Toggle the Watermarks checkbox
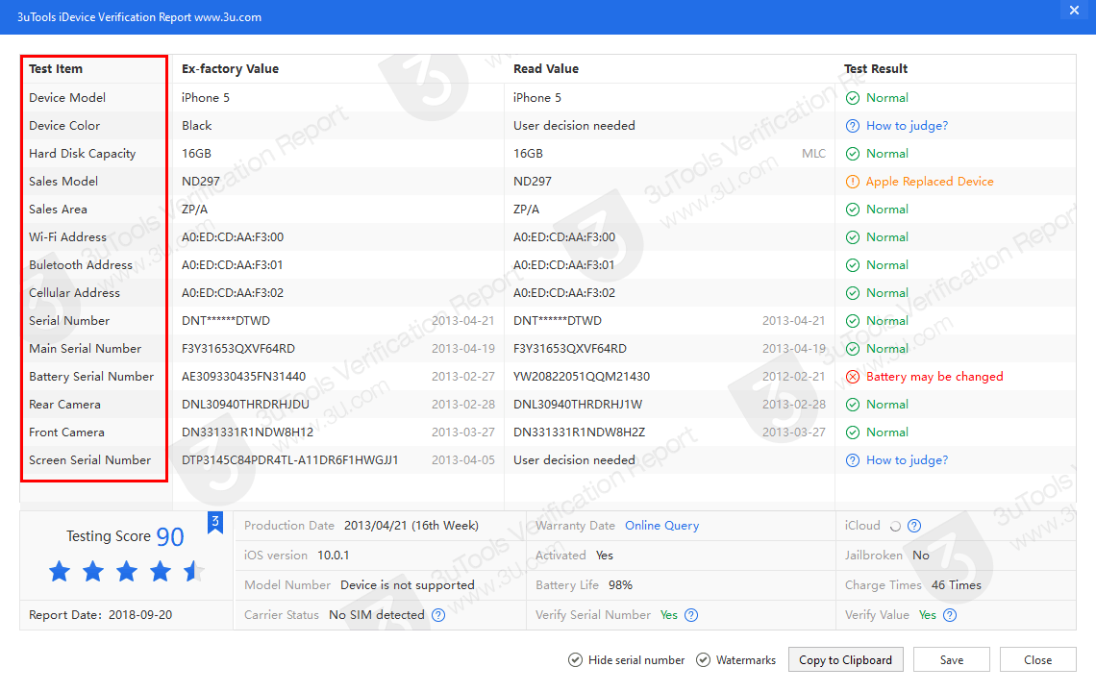Screen dimensions: 1096x692 click(704, 660)
